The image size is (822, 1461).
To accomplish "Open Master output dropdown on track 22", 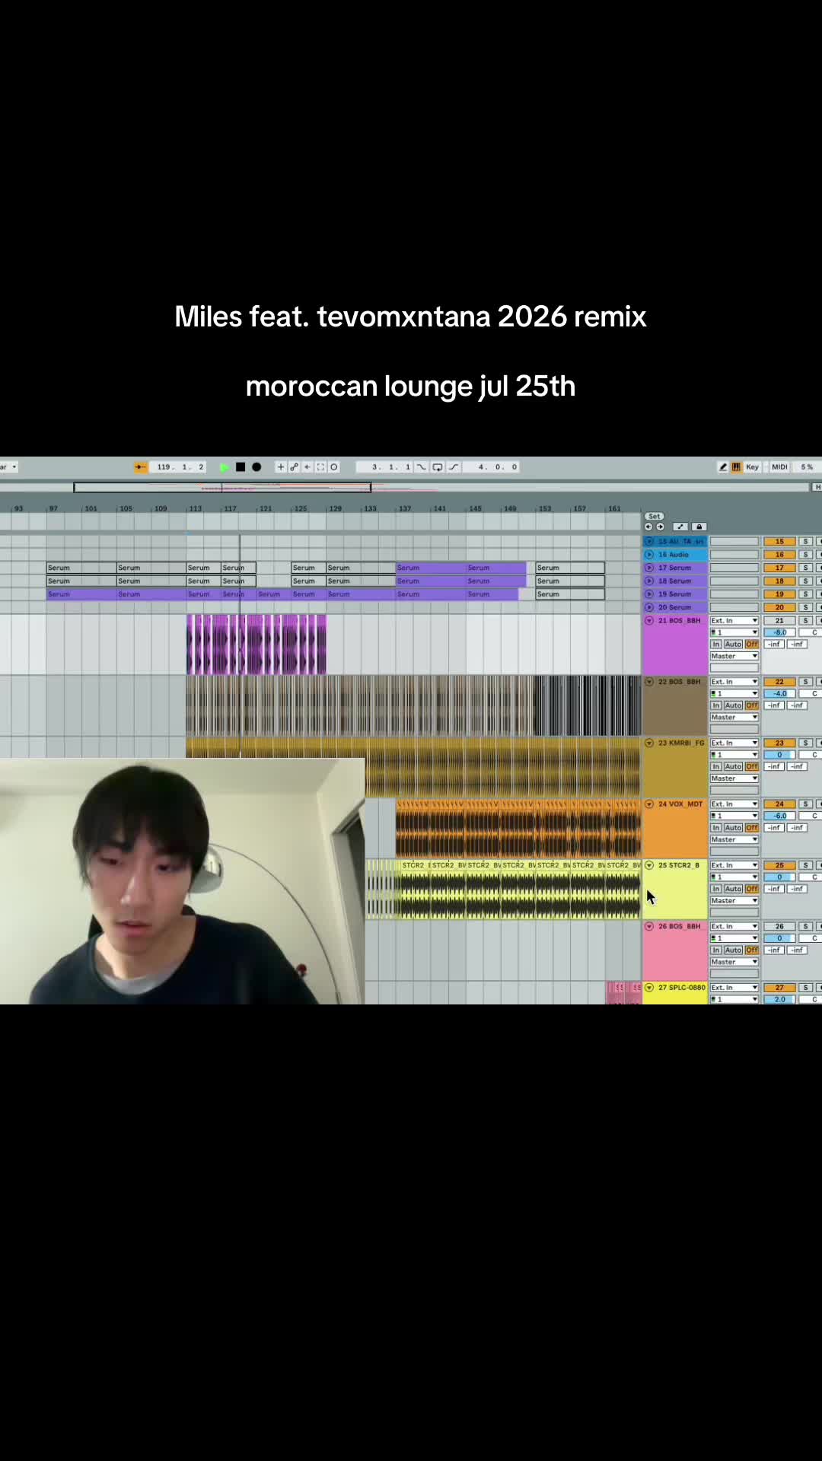I will click(x=734, y=718).
